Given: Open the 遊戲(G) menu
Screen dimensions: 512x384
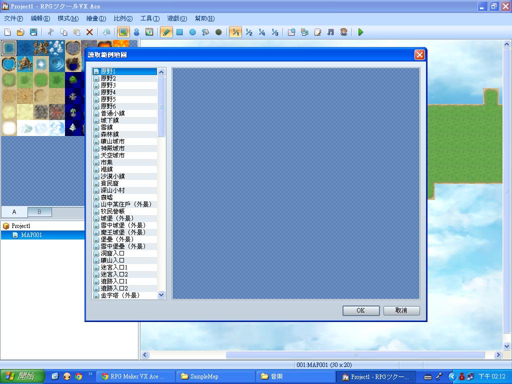Looking at the screenshot, I should [177, 18].
